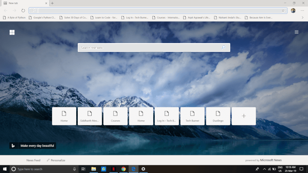Open 'Because Aim Is Ever...' bookmark
Screen dimensions: 308x173
click(258, 18)
